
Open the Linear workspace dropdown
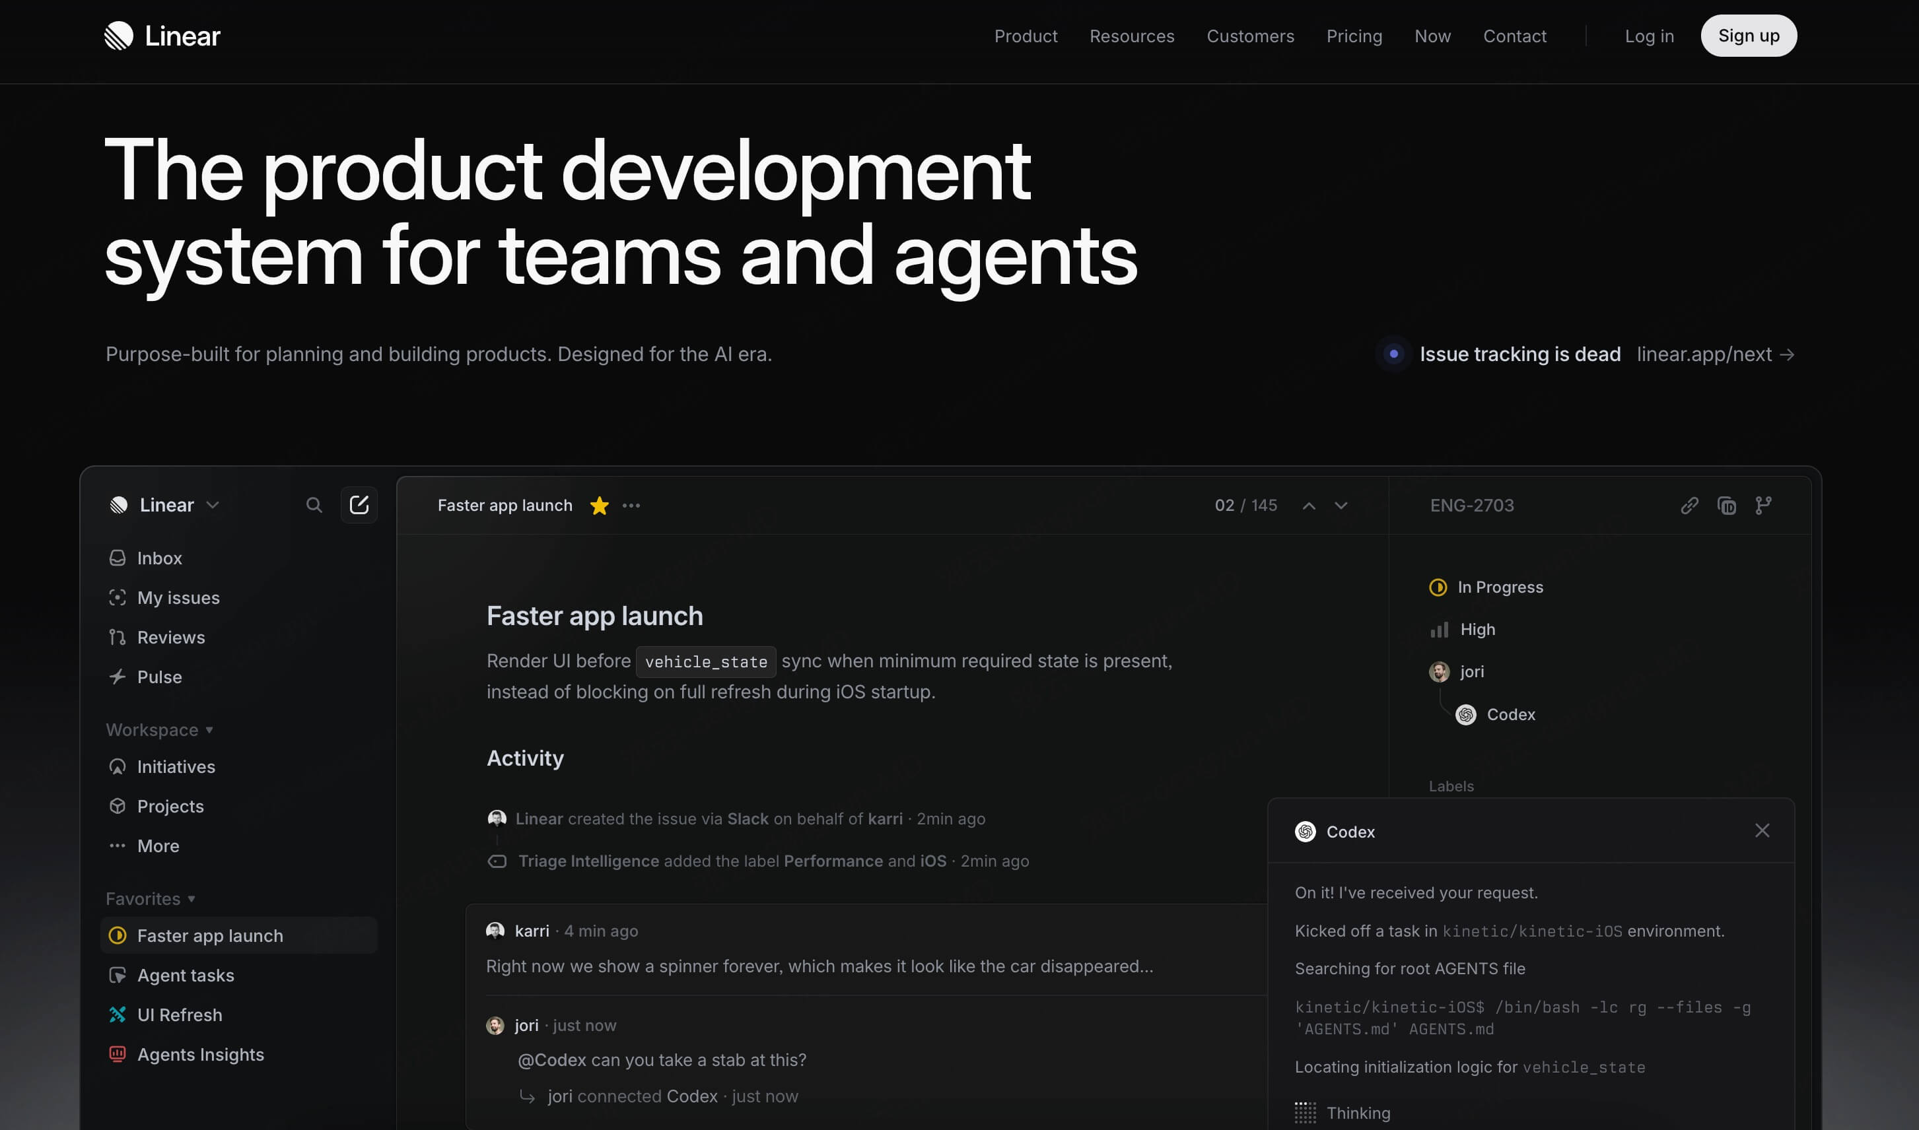[x=164, y=505]
